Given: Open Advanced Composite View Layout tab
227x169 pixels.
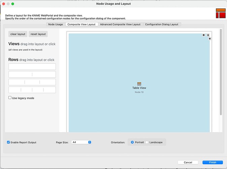Looking at the screenshot, I should tap(120, 24).
